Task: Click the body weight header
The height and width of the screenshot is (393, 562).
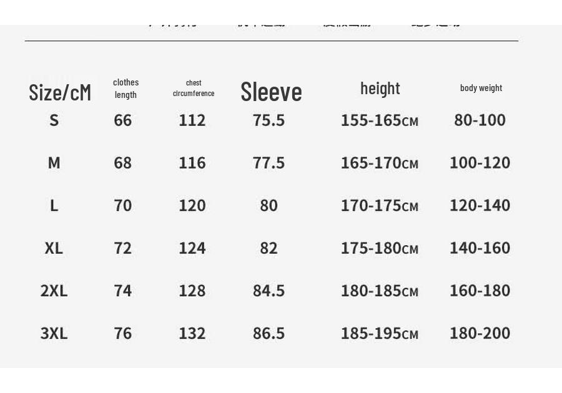Action: pos(481,88)
